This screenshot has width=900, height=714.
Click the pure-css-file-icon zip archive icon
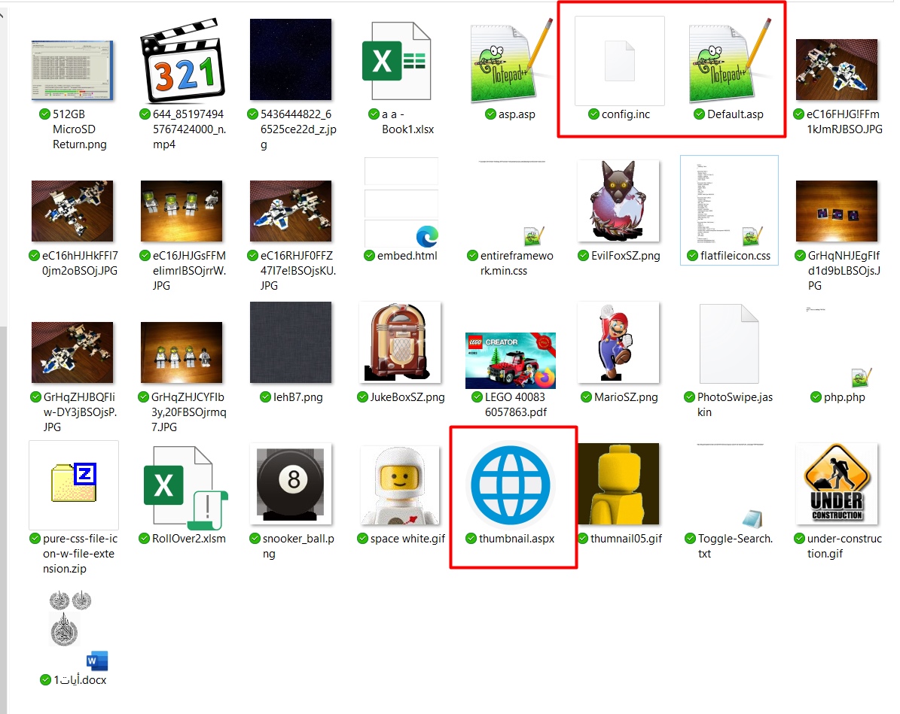(x=73, y=484)
